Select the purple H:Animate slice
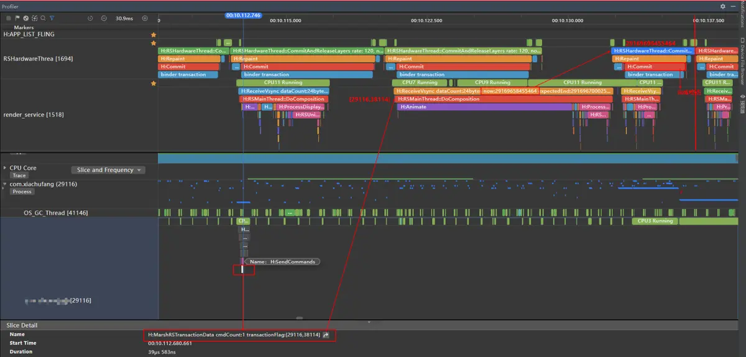746x357 pixels. click(484, 107)
